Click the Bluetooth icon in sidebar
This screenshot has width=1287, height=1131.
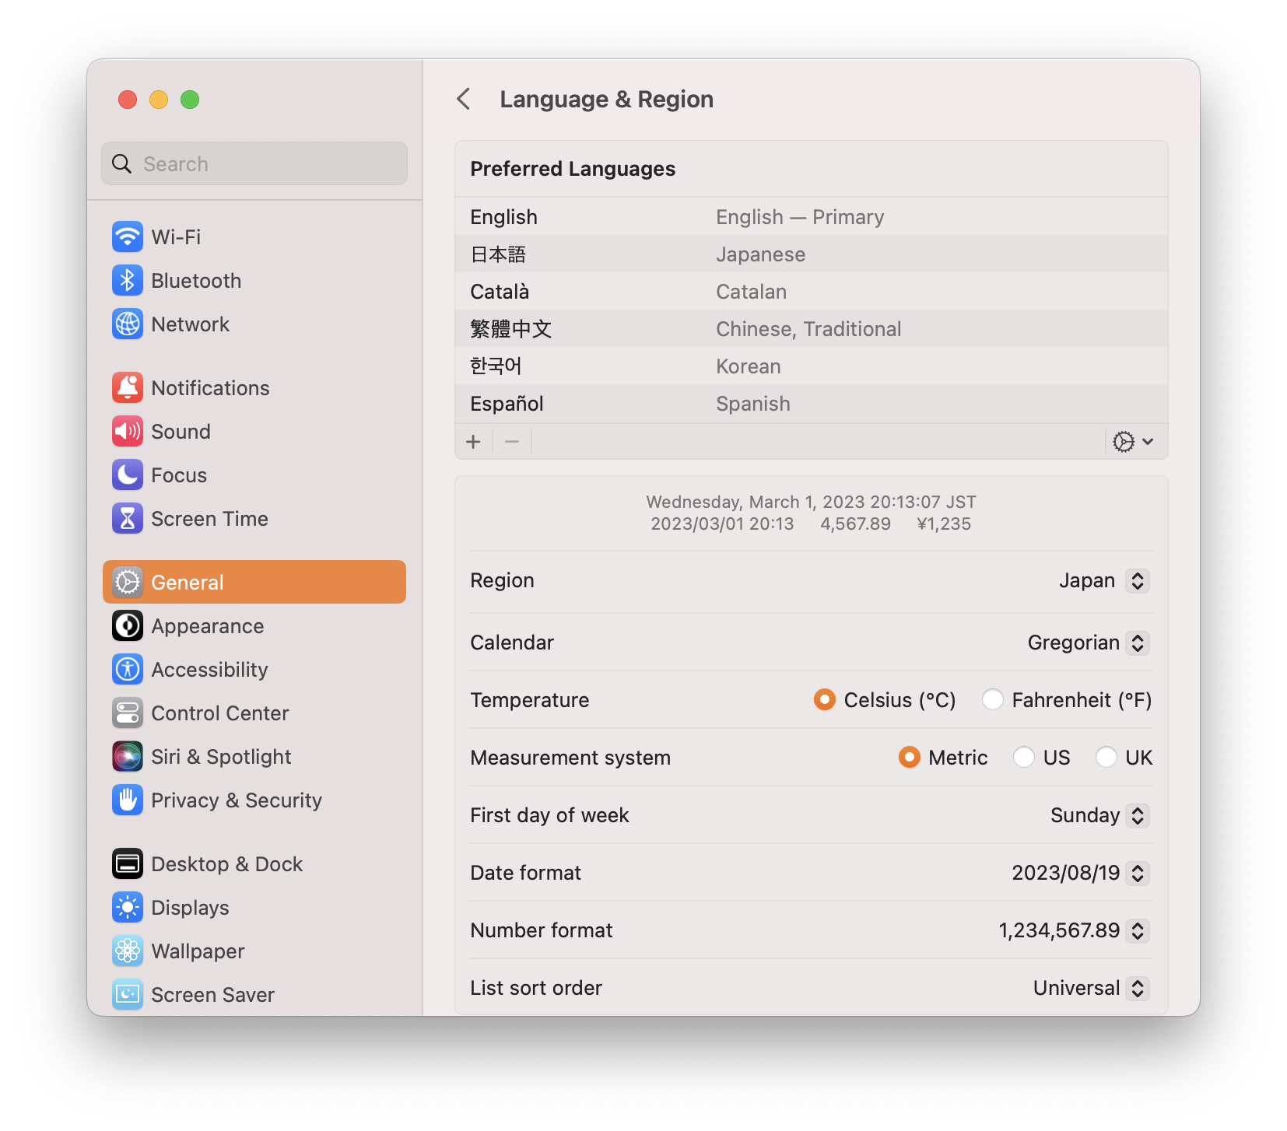click(x=128, y=281)
